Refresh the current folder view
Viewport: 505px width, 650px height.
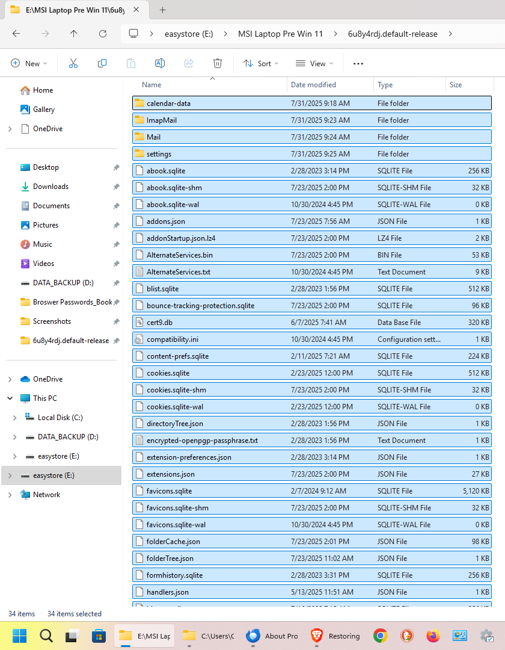click(x=103, y=34)
